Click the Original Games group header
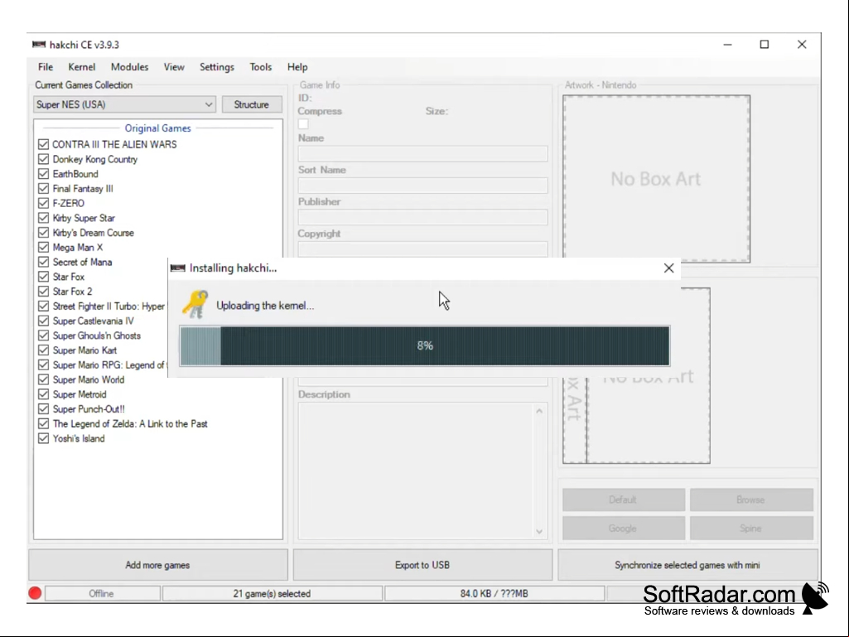Viewport: 849px width, 637px height. pos(157,128)
